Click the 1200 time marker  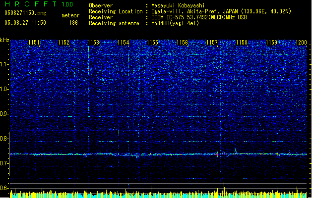coord(301,42)
